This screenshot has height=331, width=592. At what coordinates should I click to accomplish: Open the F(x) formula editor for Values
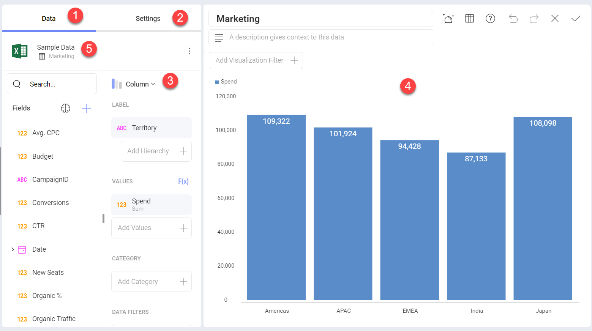coord(183,181)
